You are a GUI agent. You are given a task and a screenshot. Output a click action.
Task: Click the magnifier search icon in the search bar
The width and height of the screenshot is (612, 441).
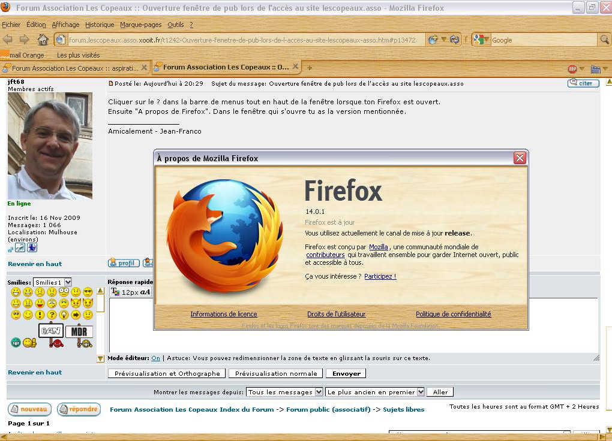[604, 40]
